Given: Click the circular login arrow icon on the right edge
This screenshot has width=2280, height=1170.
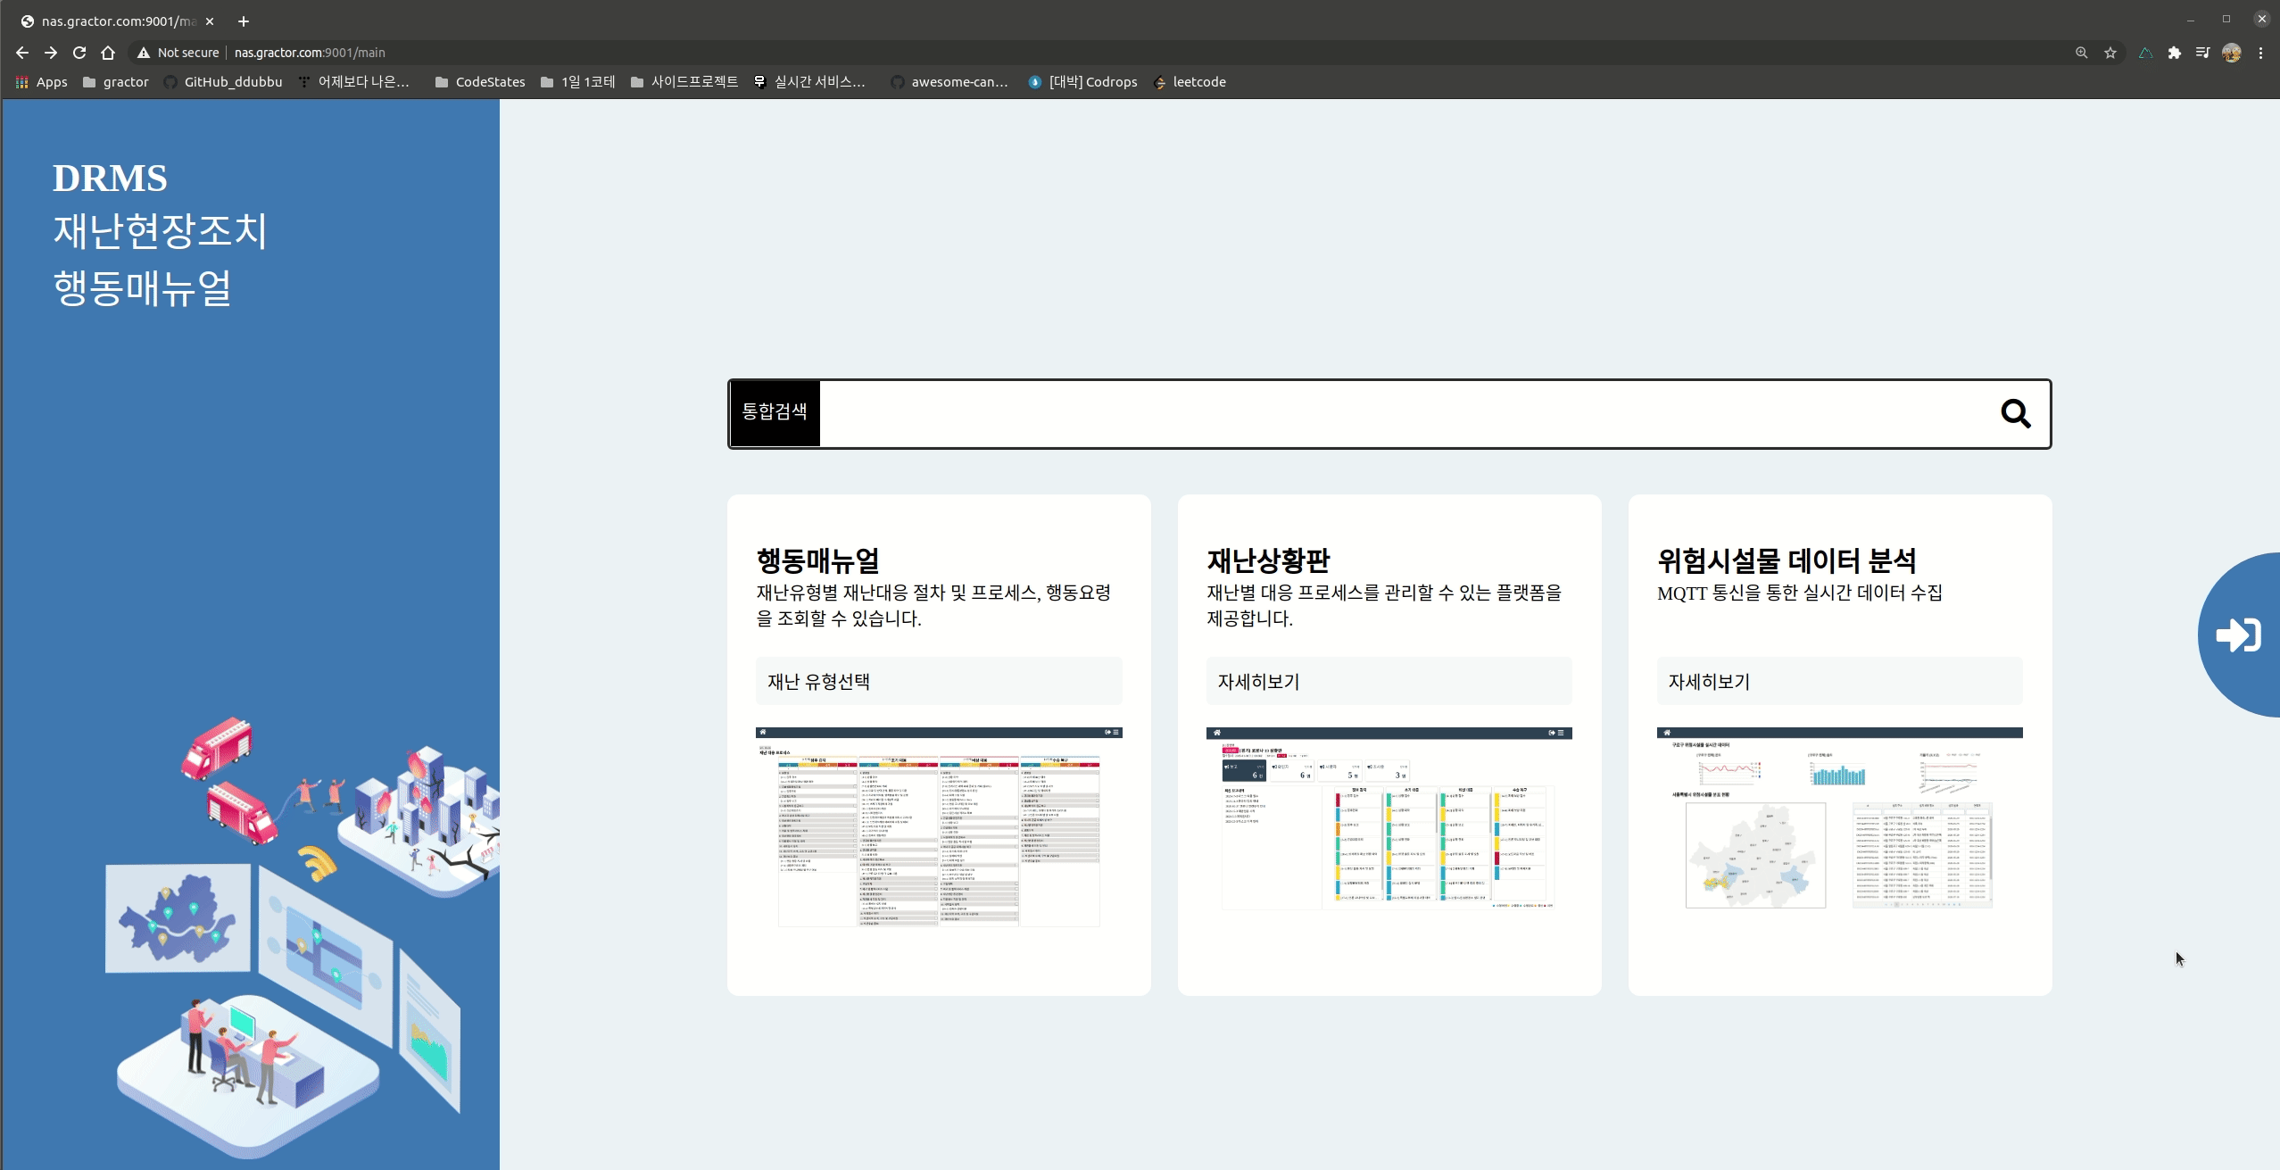Looking at the screenshot, I should point(2240,635).
